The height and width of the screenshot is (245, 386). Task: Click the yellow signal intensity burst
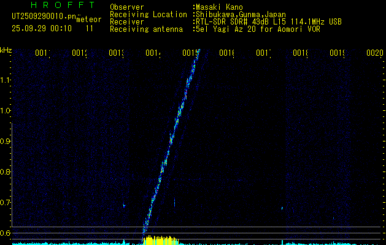click(x=161, y=239)
